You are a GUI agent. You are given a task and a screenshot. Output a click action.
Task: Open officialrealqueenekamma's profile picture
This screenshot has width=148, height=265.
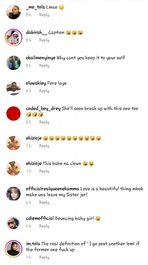pos(13,194)
